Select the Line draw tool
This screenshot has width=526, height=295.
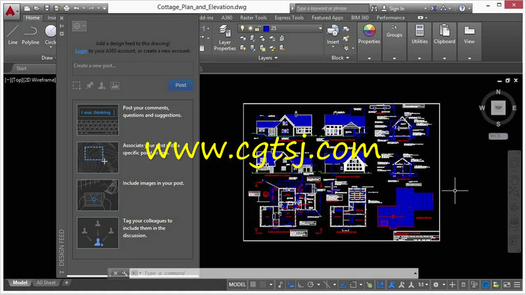click(12, 35)
